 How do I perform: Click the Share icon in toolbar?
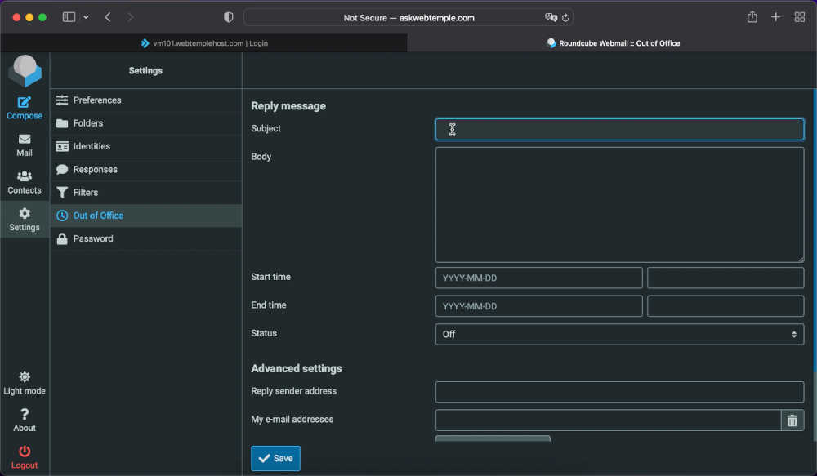(x=752, y=16)
